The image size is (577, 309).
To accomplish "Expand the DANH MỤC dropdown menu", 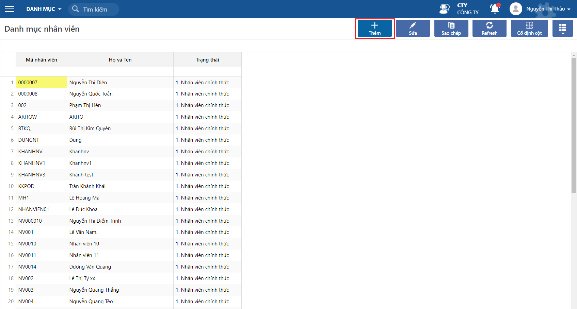I will click(44, 9).
